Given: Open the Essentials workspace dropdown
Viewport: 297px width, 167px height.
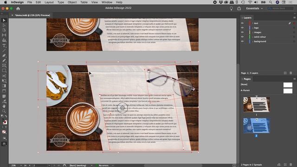Looking at the screenshot, I should pyautogui.click(x=254, y=8).
